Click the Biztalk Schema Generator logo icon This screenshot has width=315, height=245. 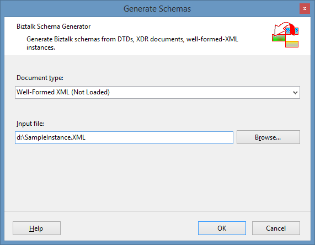pos(285,35)
